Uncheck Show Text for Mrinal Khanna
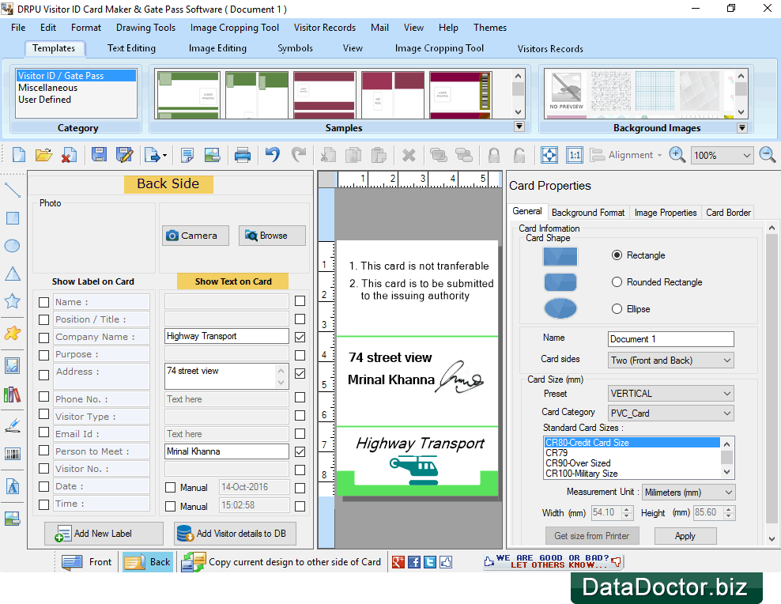The image size is (781, 604). click(300, 451)
